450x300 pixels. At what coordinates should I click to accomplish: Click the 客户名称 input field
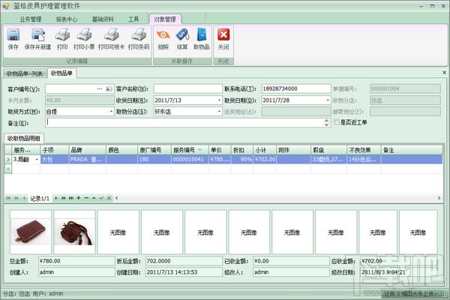pyautogui.click(x=187, y=88)
